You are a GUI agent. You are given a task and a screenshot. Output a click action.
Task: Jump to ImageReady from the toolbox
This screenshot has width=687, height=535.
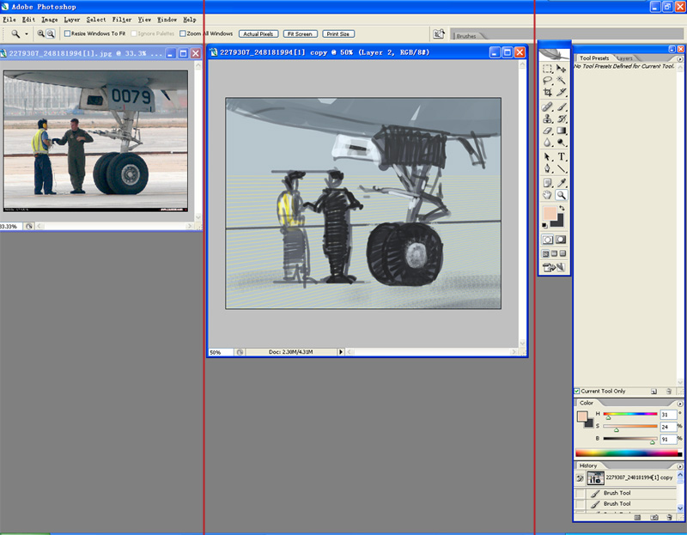(554, 267)
